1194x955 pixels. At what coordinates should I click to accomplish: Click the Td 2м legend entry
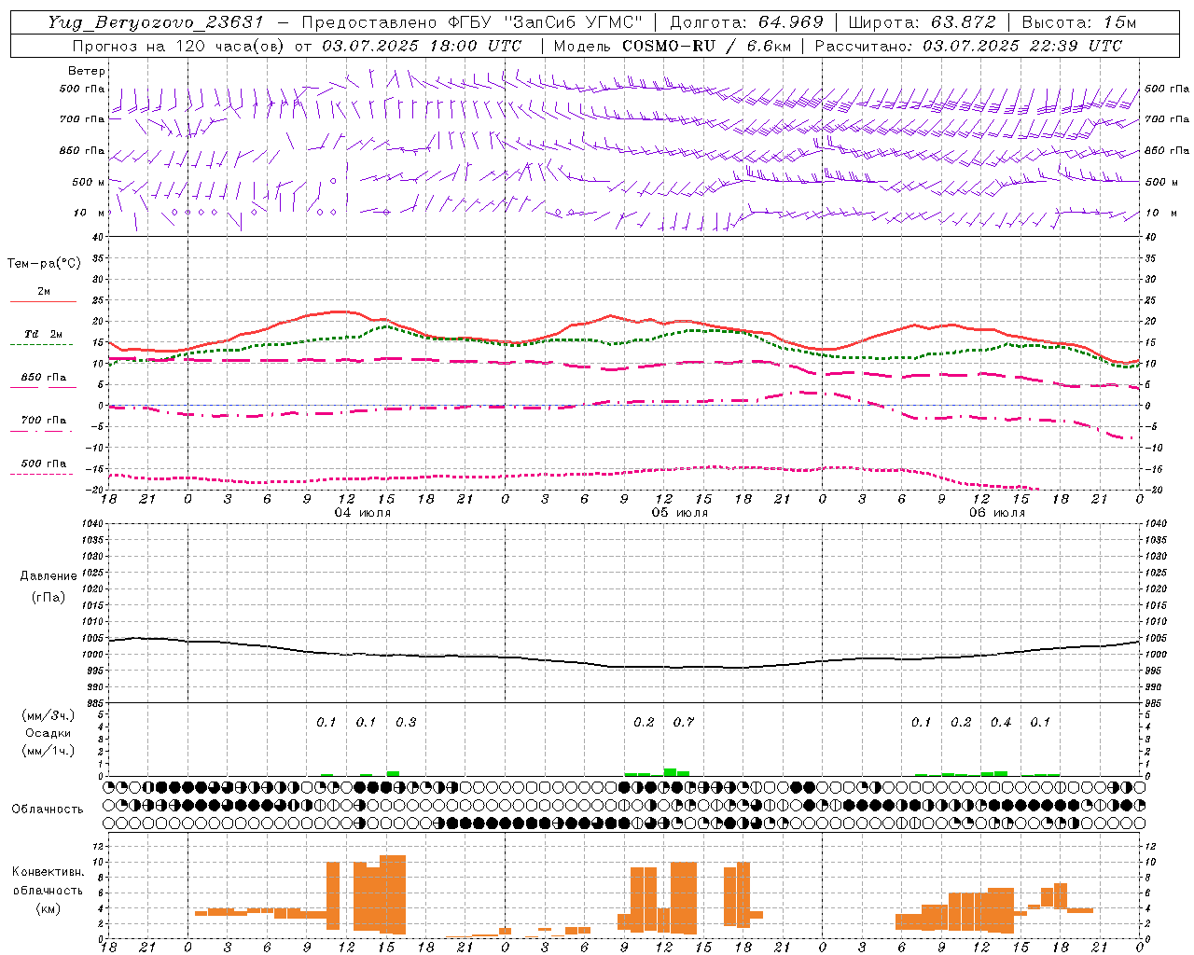[x=43, y=334]
